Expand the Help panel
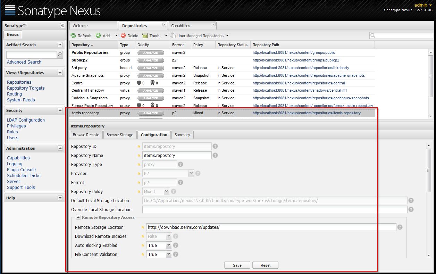Image resolution: width=436 pixels, height=274 pixels. click(60, 198)
